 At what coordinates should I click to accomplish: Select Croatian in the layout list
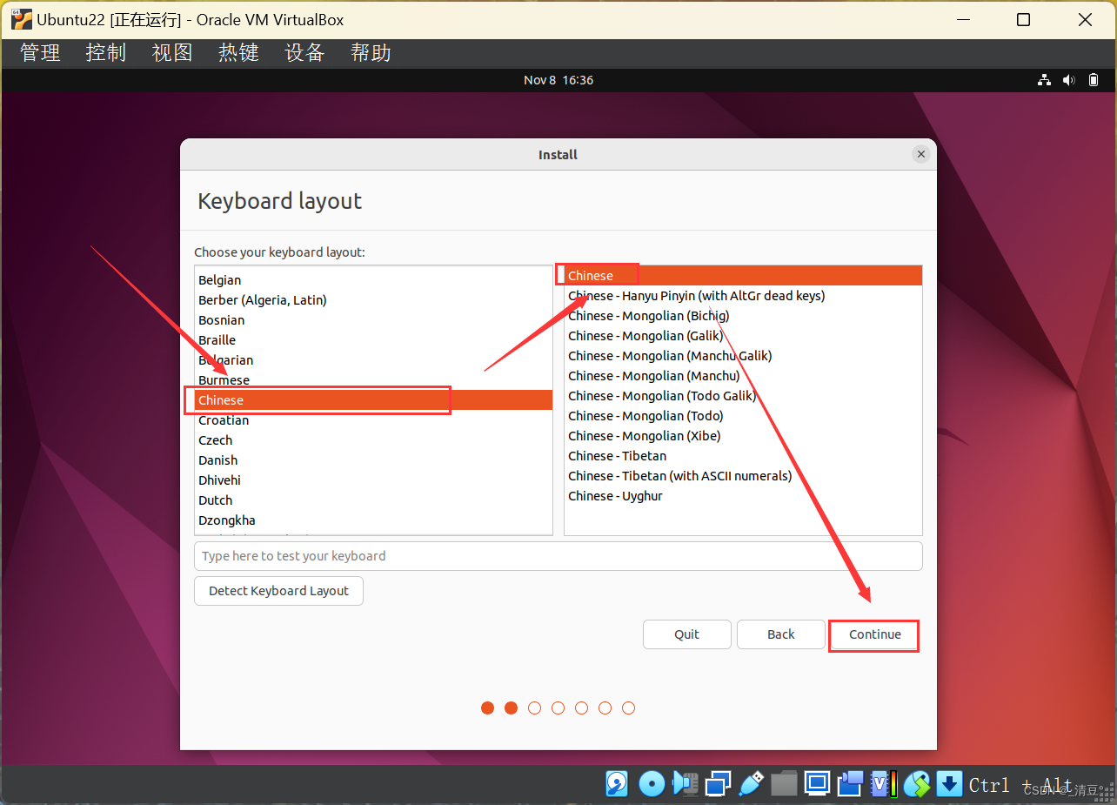373,420
